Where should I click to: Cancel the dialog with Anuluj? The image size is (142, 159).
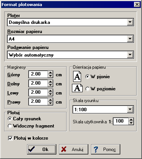[x=73, y=150]
